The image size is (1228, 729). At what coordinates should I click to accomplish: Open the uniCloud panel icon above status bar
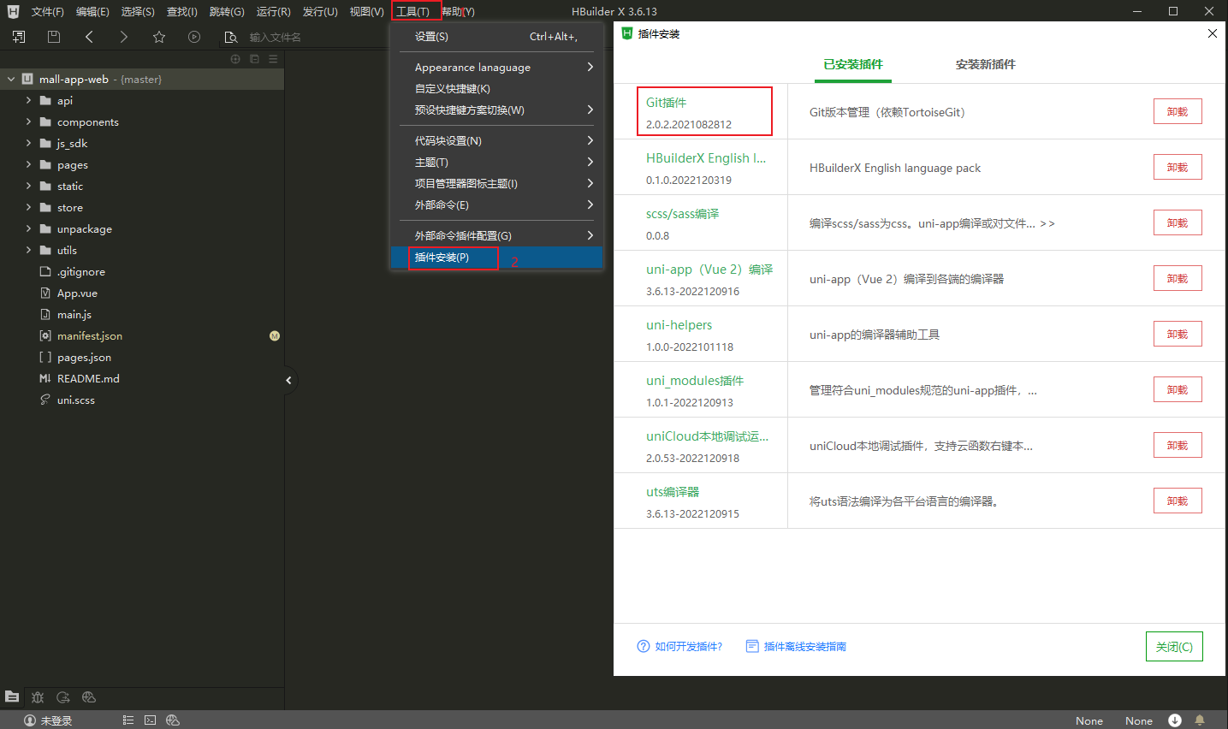click(x=89, y=697)
